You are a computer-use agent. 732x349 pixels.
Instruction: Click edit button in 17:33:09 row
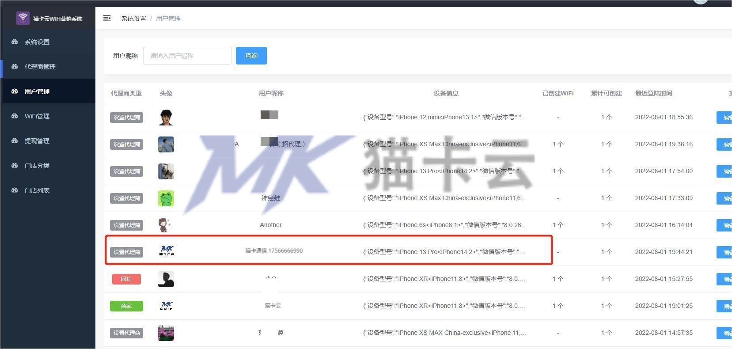(x=724, y=198)
